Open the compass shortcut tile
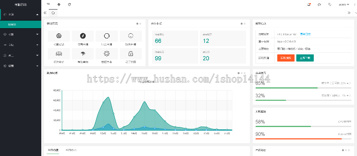Viewport: 357px width, 156px height. [x=83, y=36]
